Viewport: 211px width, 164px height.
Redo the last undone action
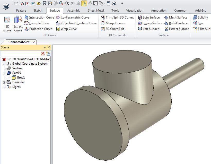(x=73, y=3)
